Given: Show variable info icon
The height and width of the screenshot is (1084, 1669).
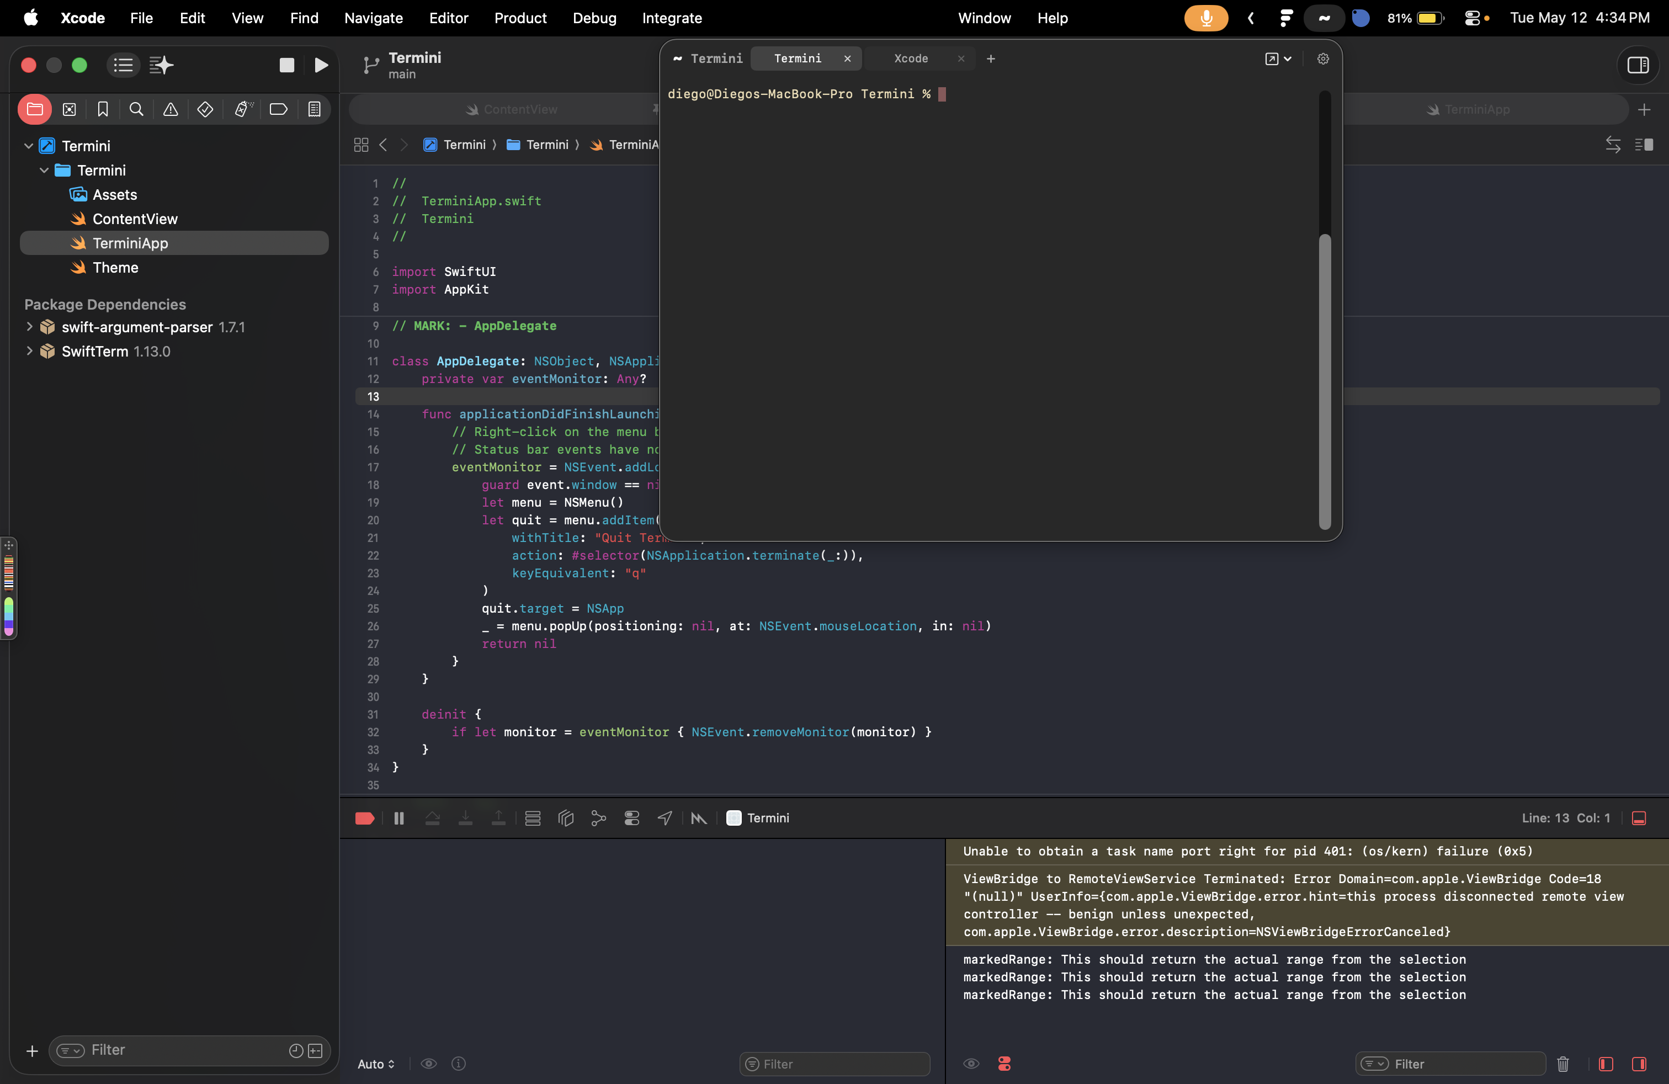Looking at the screenshot, I should click(459, 1064).
